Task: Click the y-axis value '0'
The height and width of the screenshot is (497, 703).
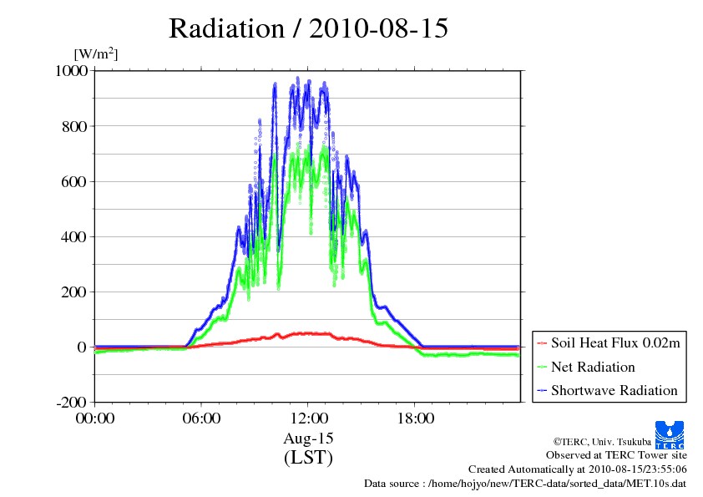Action: click(82, 347)
